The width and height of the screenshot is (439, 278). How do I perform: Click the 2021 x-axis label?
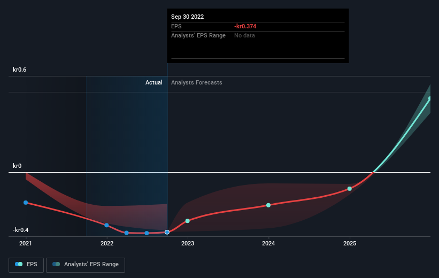(26, 243)
